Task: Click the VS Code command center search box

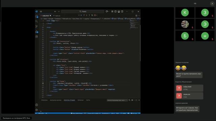Action: (83, 11)
